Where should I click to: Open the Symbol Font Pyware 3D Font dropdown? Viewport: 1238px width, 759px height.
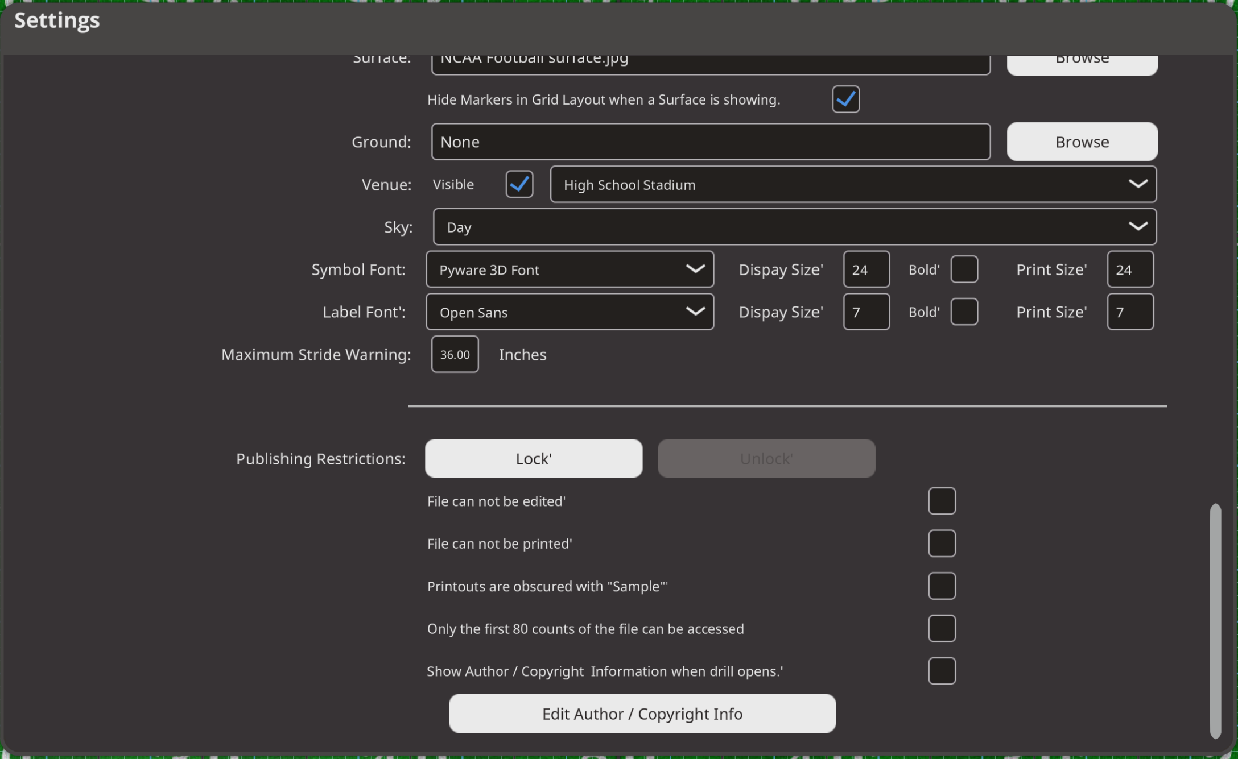570,269
